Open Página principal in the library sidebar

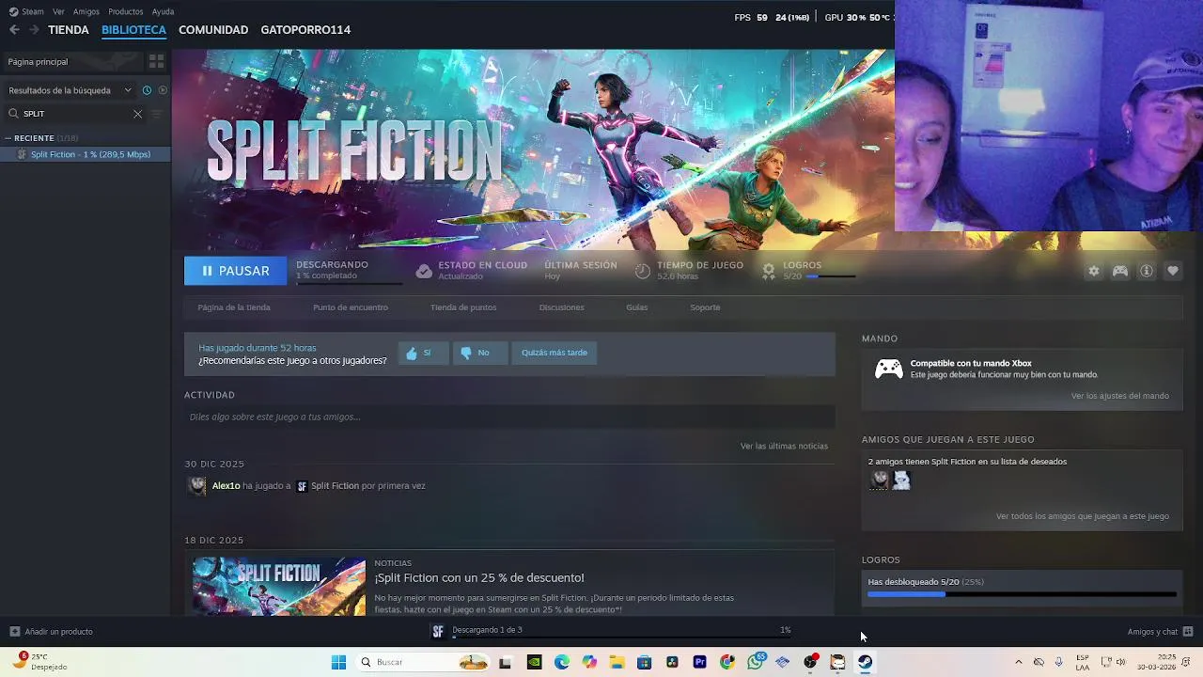(71, 61)
